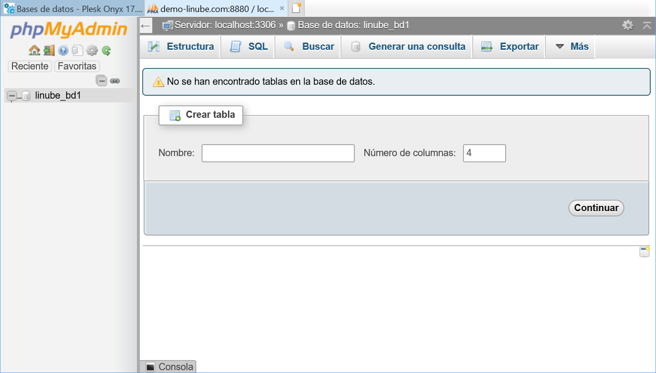The width and height of the screenshot is (656, 373).
Task: Open the Generar una consulta tab
Action: [407, 46]
